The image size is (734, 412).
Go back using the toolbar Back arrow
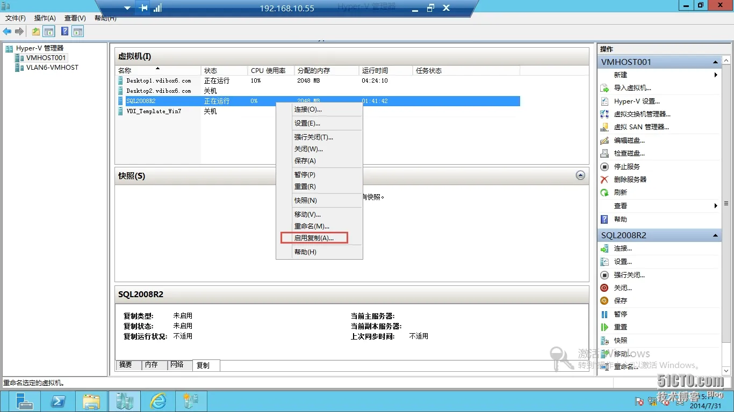tap(8, 32)
